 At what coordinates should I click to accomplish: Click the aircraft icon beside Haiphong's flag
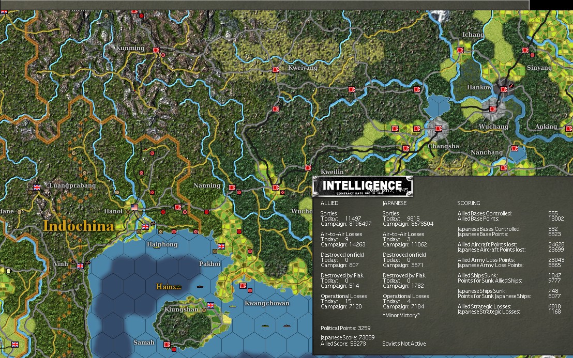[153, 223]
